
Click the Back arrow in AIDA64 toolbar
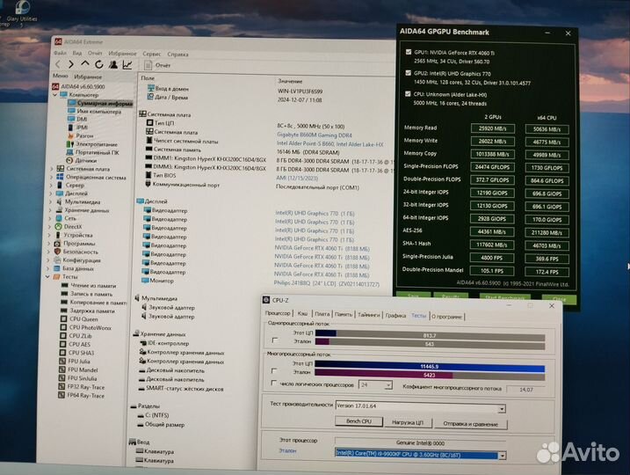(x=58, y=64)
